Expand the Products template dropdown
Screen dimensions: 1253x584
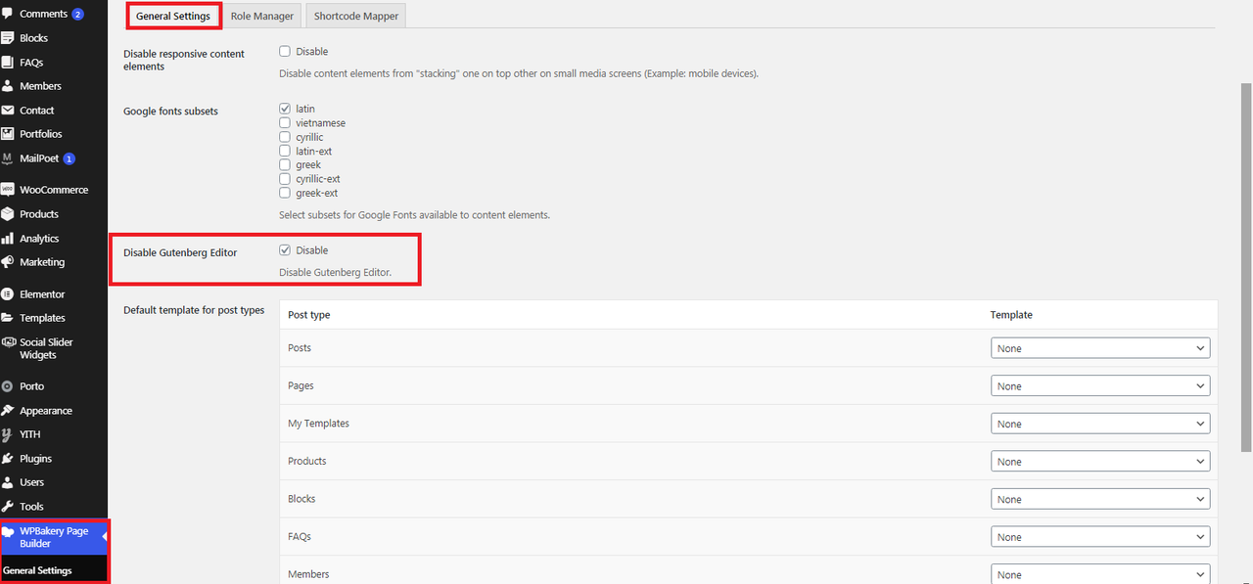click(1099, 462)
